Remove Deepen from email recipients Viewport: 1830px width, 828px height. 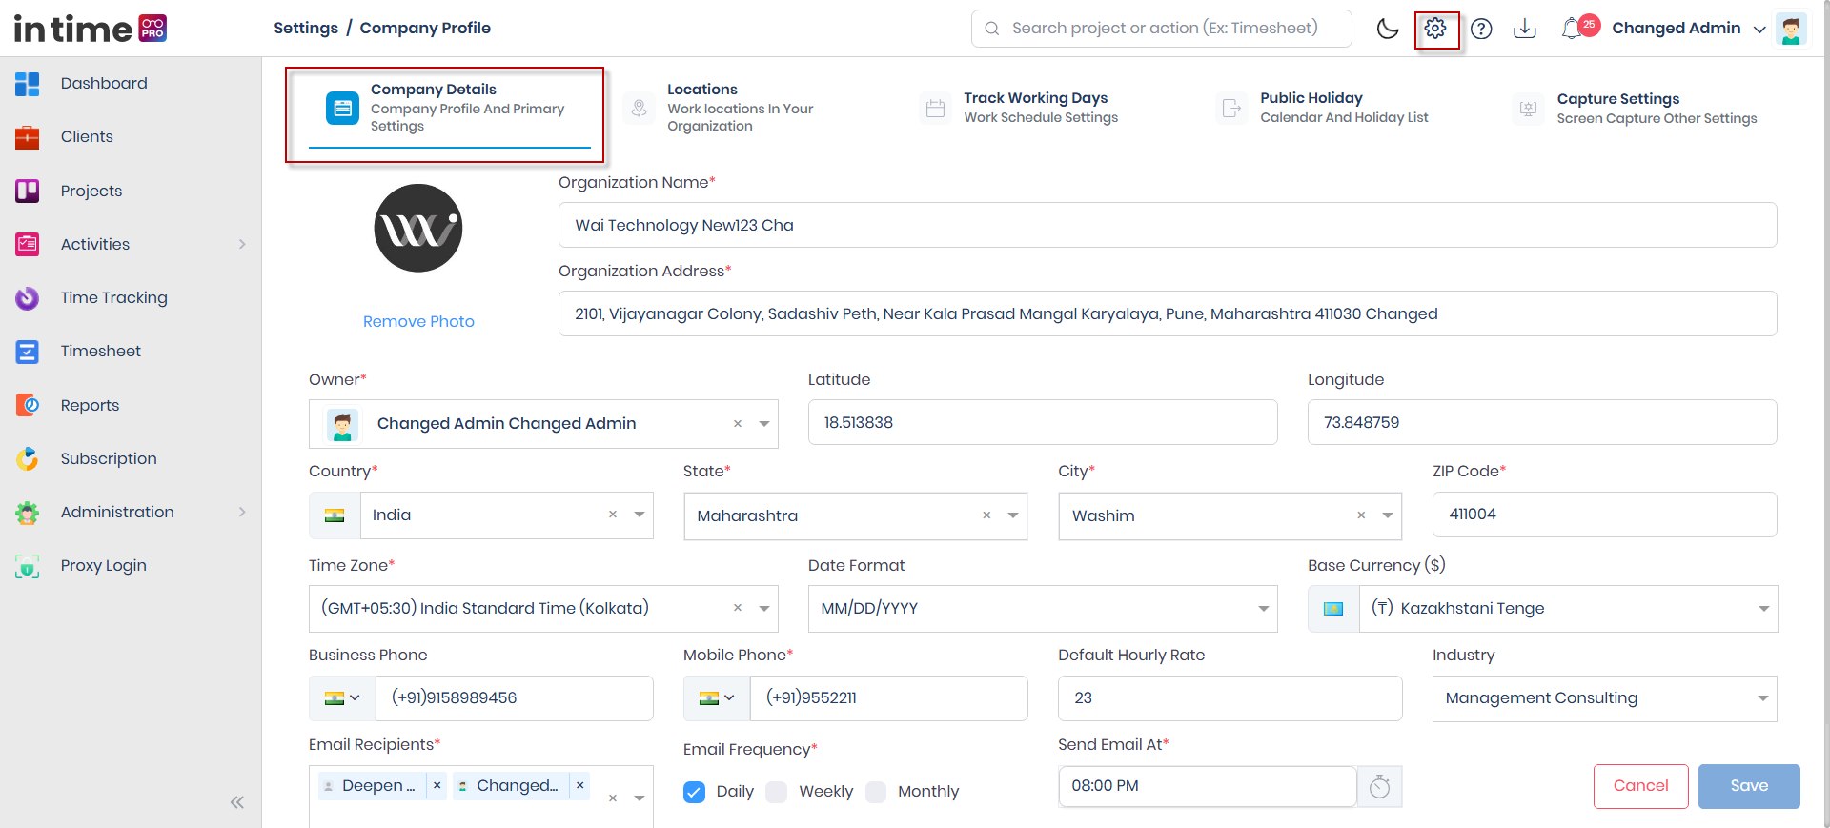[437, 786]
